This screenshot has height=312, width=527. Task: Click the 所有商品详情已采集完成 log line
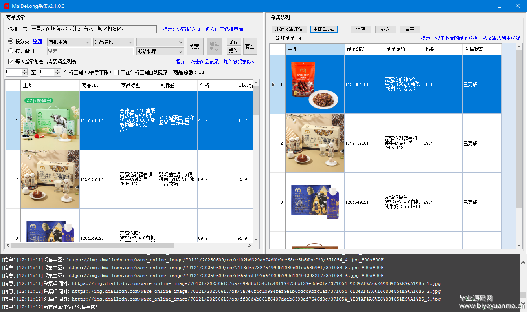point(50,307)
